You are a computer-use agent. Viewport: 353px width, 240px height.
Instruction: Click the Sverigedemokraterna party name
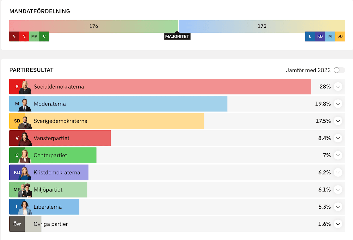point(60,121)
